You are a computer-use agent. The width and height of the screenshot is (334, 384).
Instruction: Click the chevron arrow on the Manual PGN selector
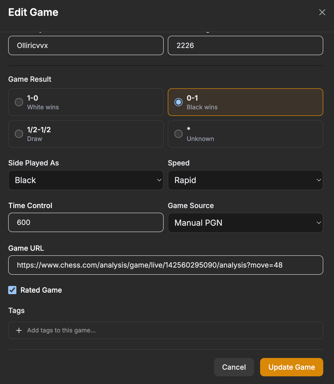319,223
